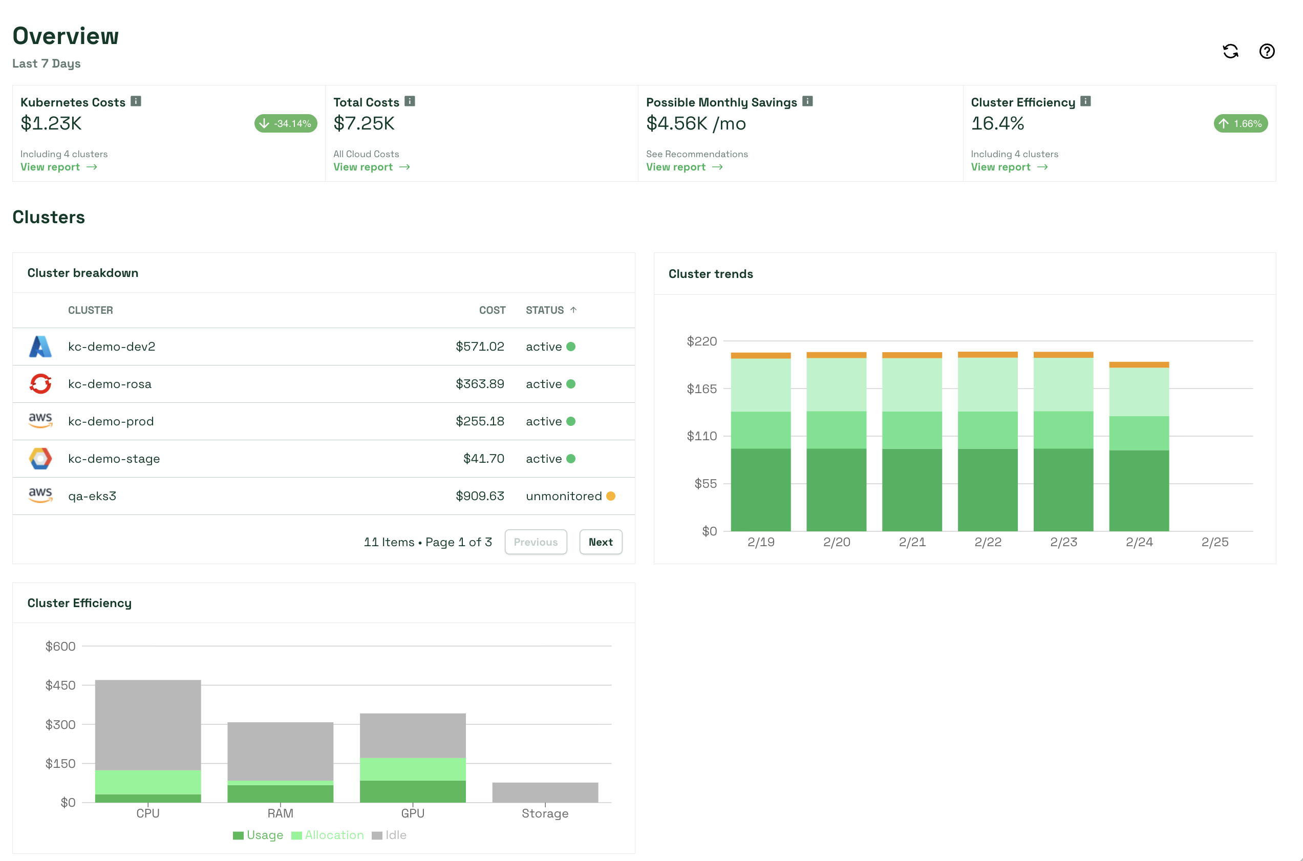The height and width of the screenshot is (861, 1303).
Task: Toggle Allocation series in efficiency legend
Action: (328, 835)
